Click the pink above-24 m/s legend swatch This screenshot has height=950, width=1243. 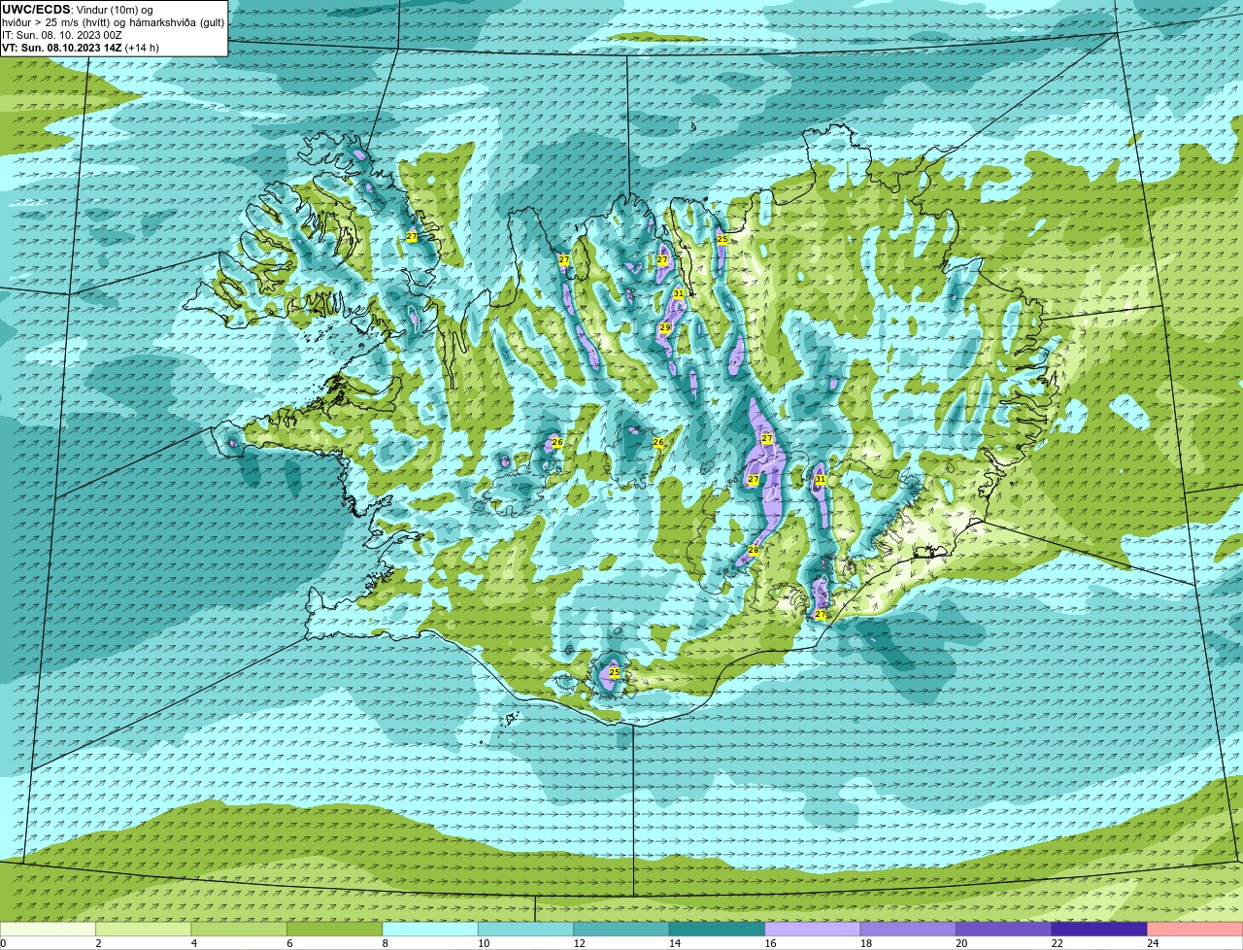(x=1194, y=929)
